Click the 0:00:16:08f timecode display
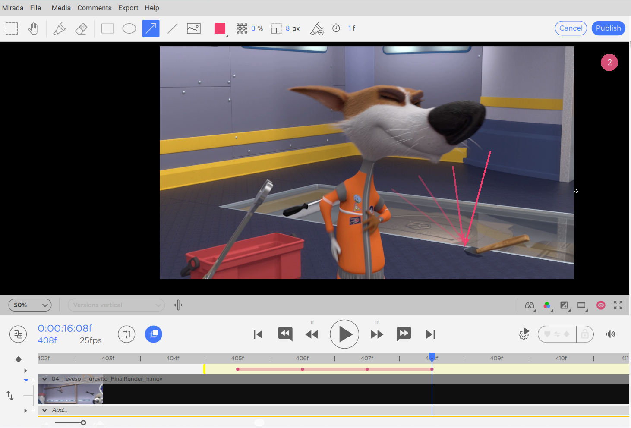Viewport: 631px width, 428px height. 65,328
